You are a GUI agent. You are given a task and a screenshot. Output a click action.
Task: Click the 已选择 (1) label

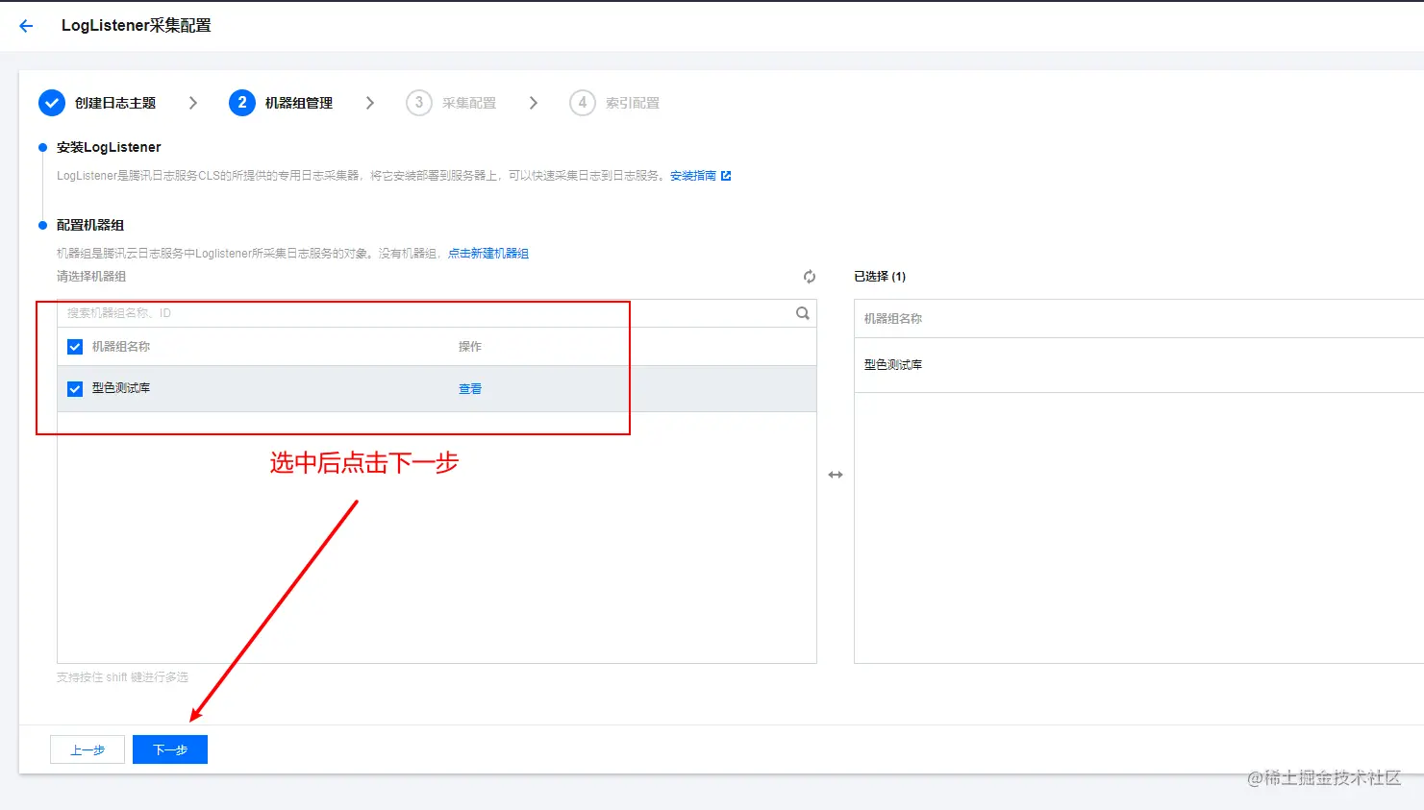coord(880,277)
